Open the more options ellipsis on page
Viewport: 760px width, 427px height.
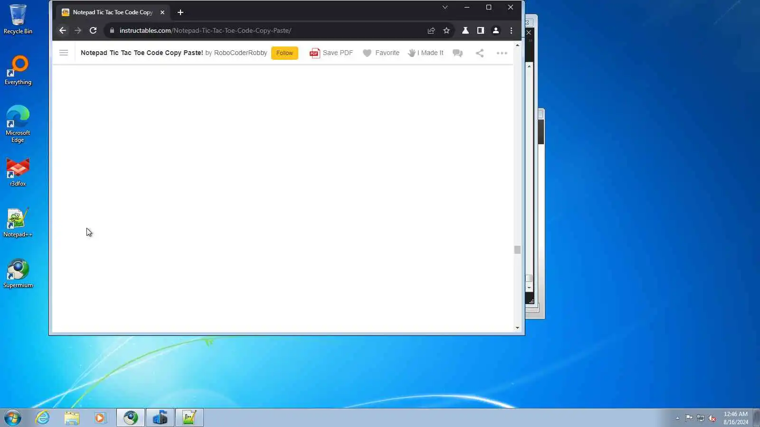[x=502, y=53]
